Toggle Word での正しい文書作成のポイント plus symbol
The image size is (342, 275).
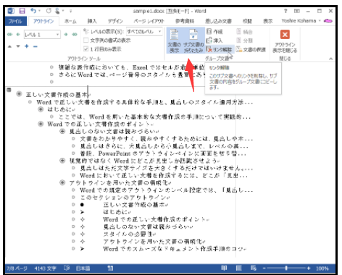tap(41, 124)
